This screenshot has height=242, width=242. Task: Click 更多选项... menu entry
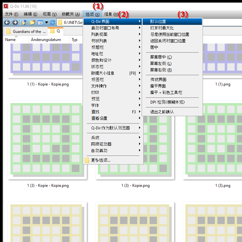(x=113, y=160)
